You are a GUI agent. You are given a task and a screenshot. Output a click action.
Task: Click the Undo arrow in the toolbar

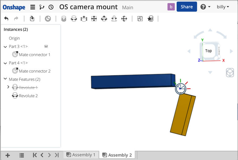(x=6, y=19)
